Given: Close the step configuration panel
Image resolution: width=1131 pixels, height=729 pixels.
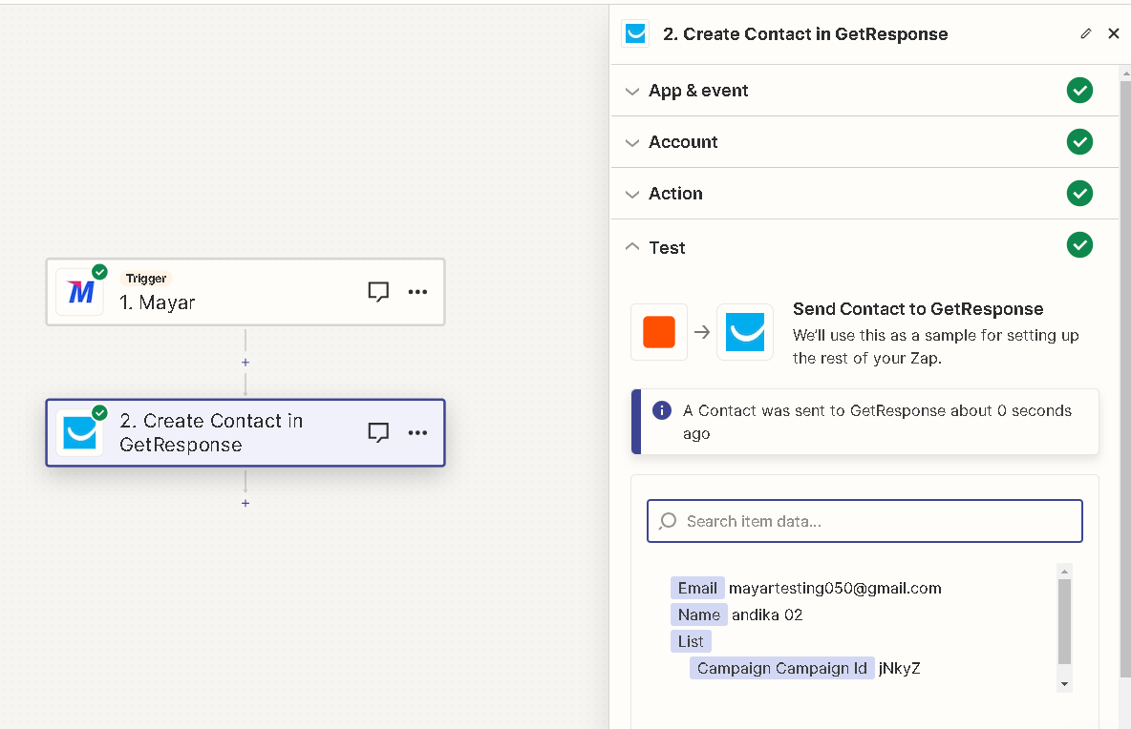Looking at the screenshot, I should point(1114,33).
